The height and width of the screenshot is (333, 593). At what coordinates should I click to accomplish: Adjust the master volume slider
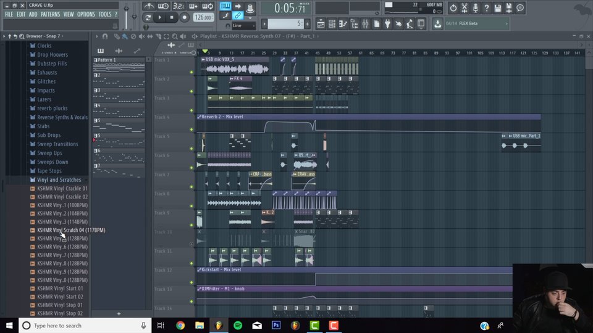point(126,17)
